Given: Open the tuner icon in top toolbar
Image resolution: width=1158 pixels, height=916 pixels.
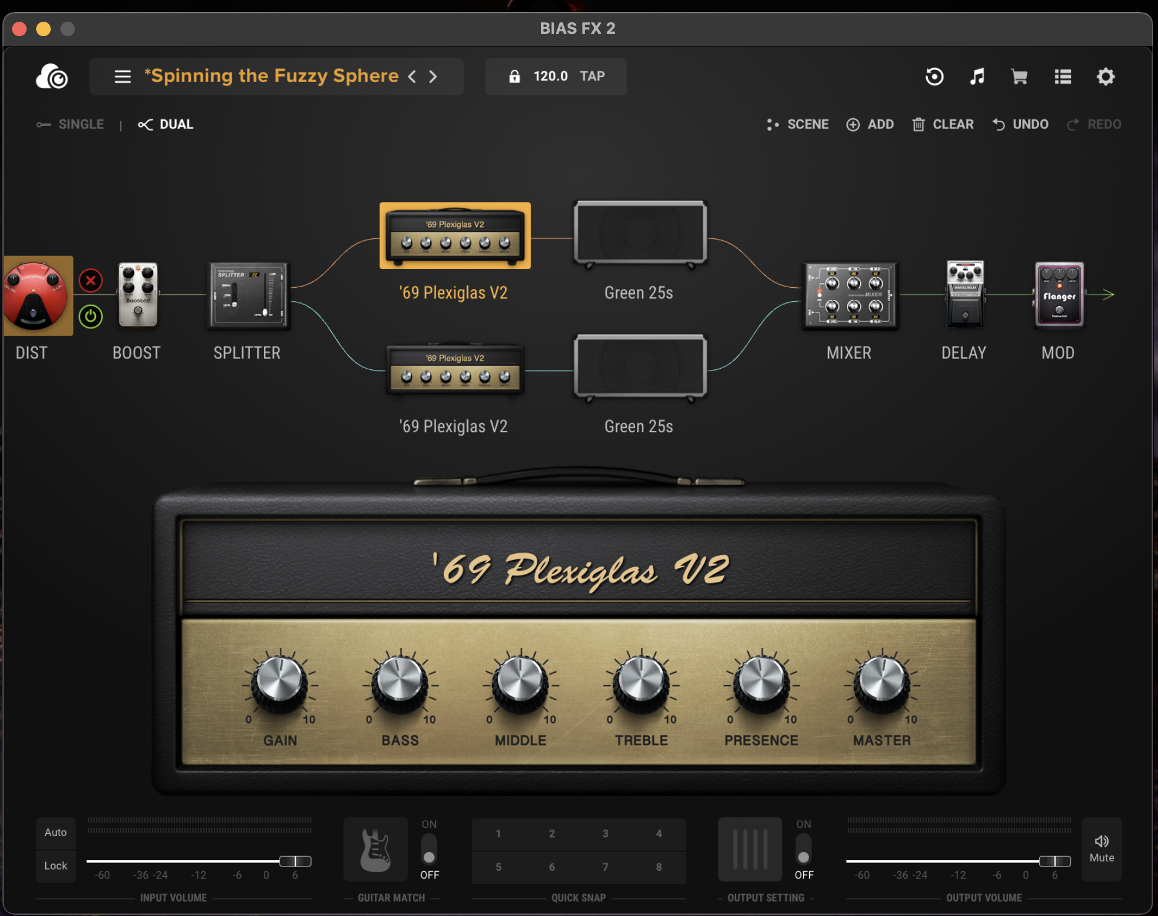Looking at the screenshot, I should point(934,77).
